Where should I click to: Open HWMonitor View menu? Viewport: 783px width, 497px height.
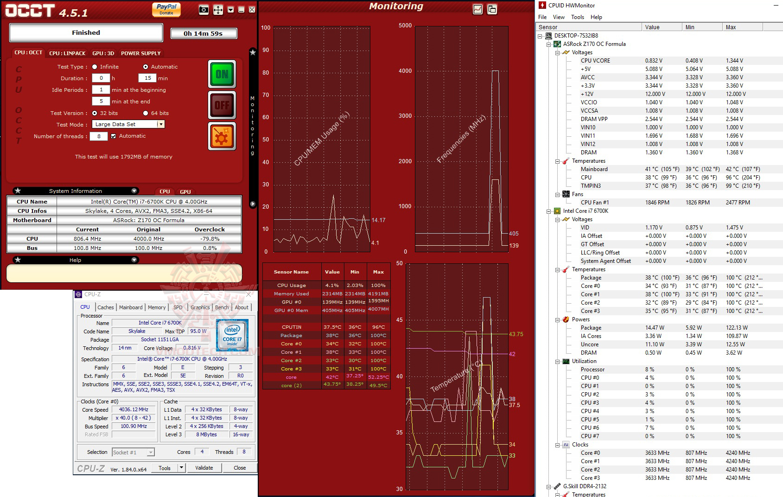click(x=559, y=17)
